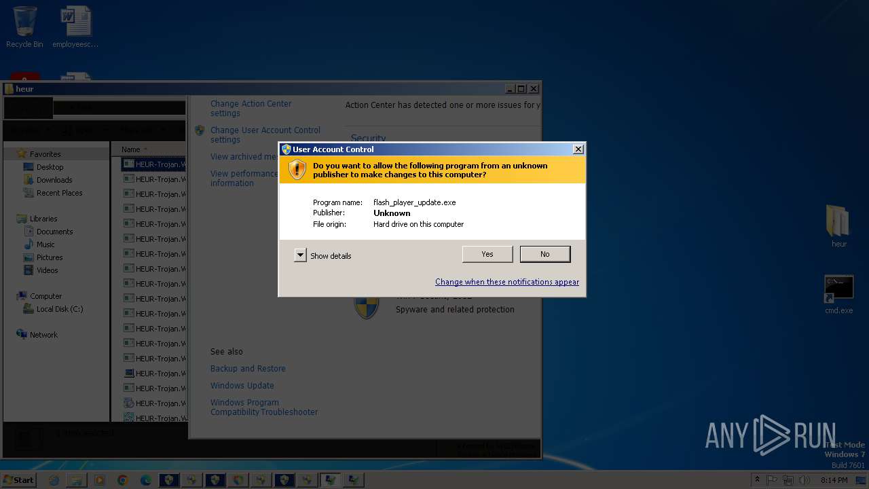
Task: Click Action Center flag tray icon
Action: (773, 480)
